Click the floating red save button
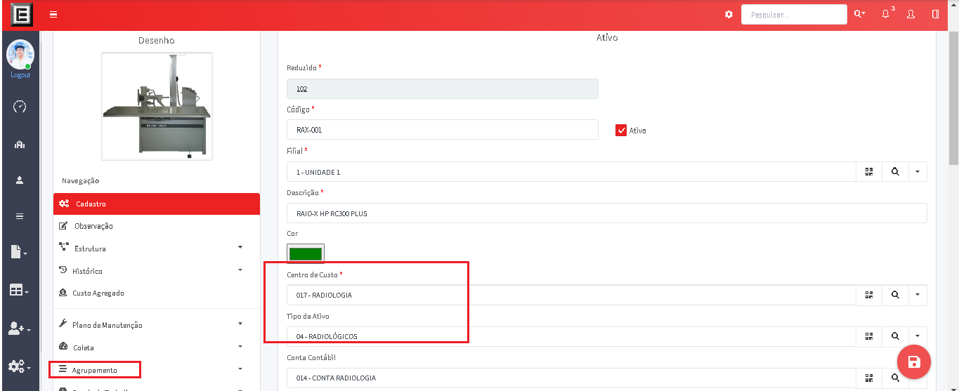Image resolution: width=959 pixels, height=391 pixels. (914, 362)
